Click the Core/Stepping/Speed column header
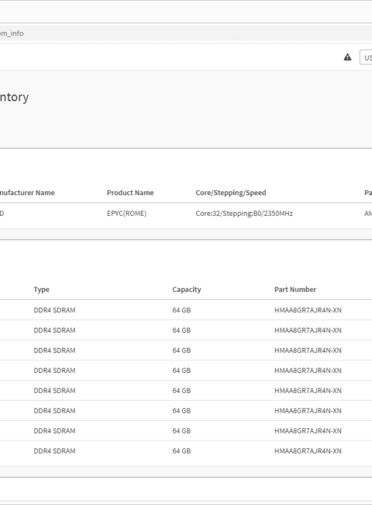The width and height of the screenshot is (372, 505). click(231, 193)
